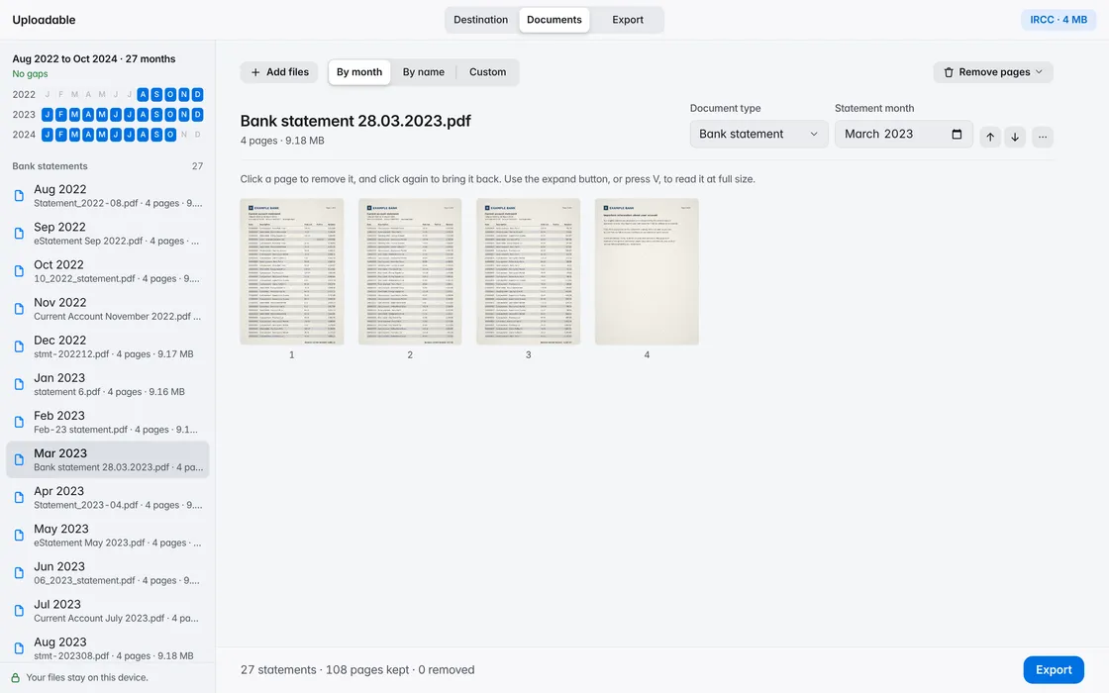The image size is (1109, 693).
Task: Click file icon beside Nov 2022
Action: coord(19,309)
